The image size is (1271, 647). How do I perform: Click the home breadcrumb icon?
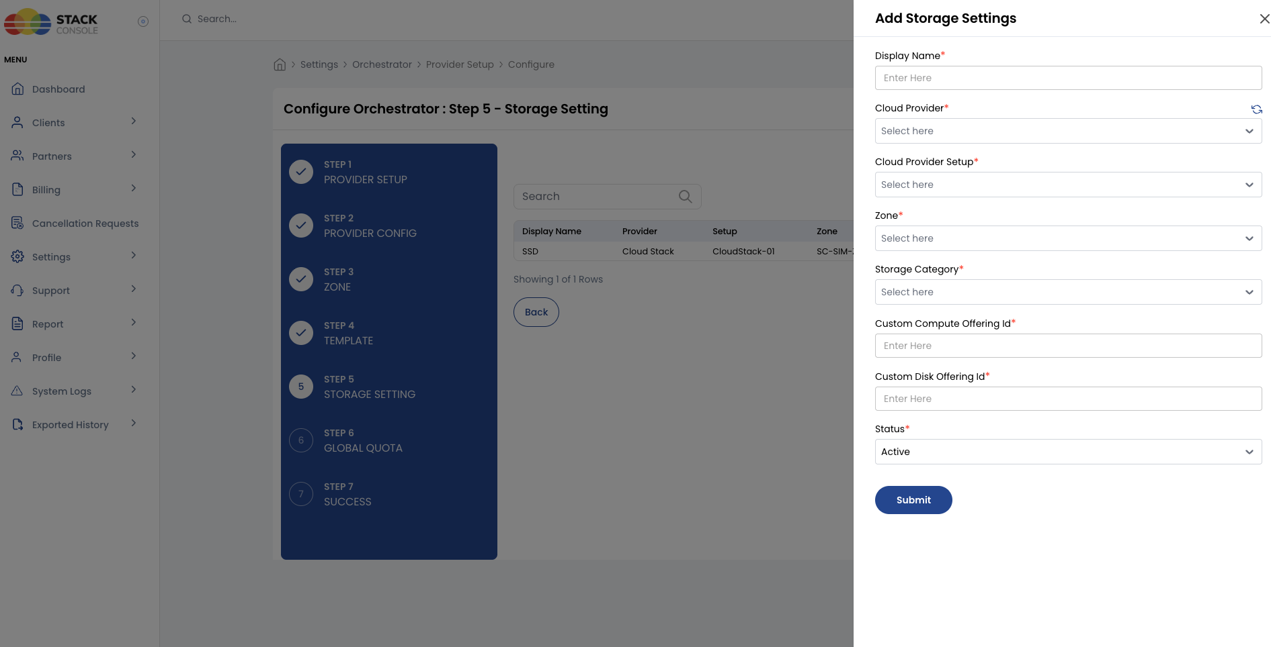point(280,64)
